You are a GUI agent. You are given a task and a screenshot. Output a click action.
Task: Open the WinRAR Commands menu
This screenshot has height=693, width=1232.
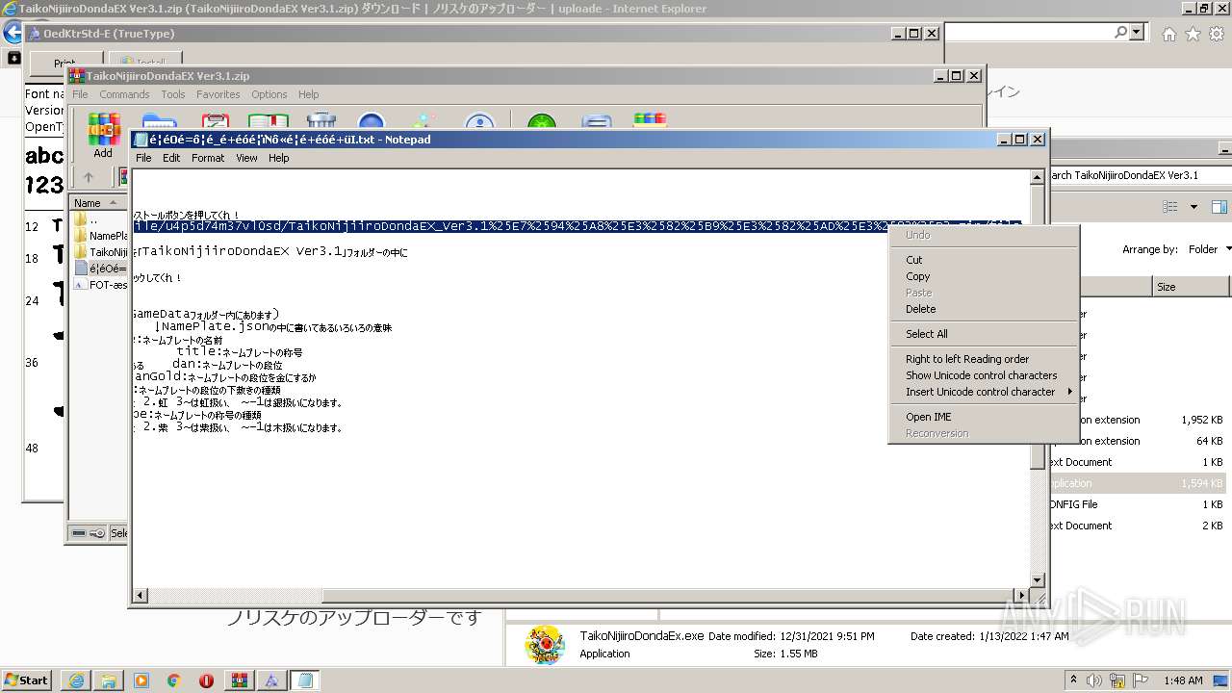click(x=124, y=94)
